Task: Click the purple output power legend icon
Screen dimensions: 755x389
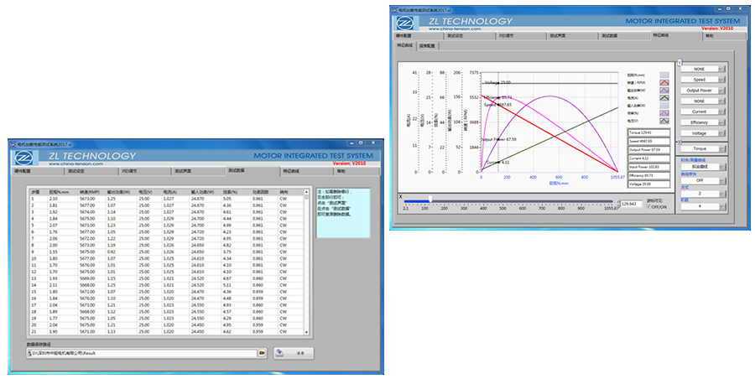Action: pos(664,91)
